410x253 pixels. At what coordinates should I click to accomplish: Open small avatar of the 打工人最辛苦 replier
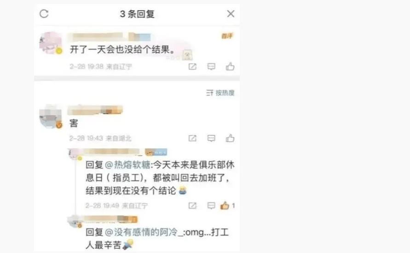pyautogui.click(x=75, y=221)
